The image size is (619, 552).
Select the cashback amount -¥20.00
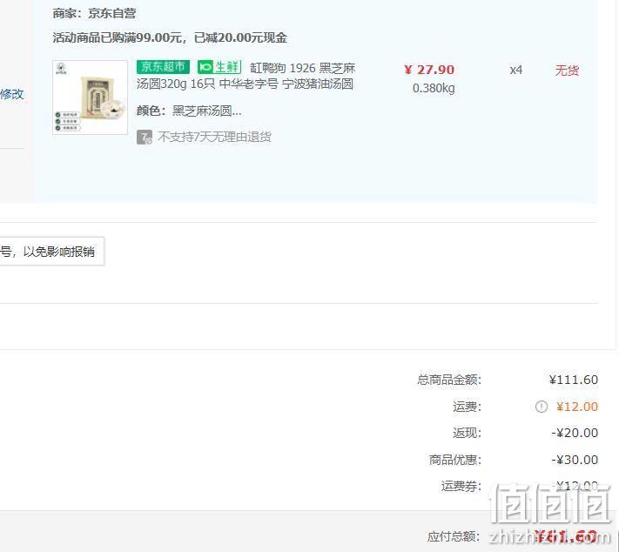tap(575, 433)
